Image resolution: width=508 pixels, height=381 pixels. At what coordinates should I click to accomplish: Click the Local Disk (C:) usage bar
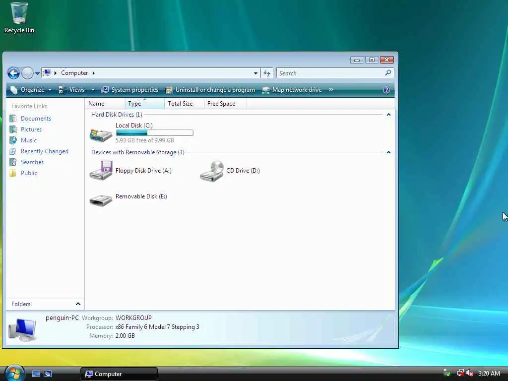[155, 133]
